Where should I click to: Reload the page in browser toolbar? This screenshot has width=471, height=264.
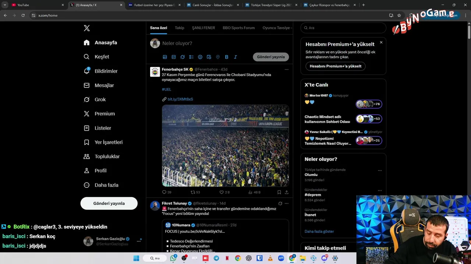click(x=23, y=15)
